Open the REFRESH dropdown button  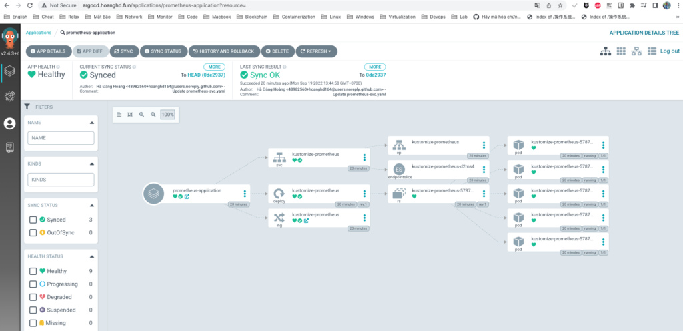pyautogui.click(x=317, y=51)
